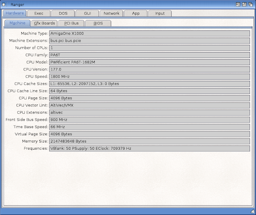The width and height of the screenshot is (256, 215).
Task: Click the CPU Extensions field showing altivec
Action: click(x=150, y=113)
